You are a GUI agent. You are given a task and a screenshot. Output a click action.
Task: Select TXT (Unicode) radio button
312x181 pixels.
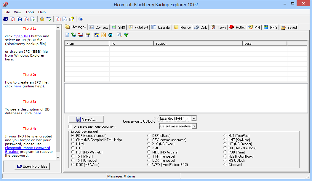pyautogui.click(x=73, y=160)
